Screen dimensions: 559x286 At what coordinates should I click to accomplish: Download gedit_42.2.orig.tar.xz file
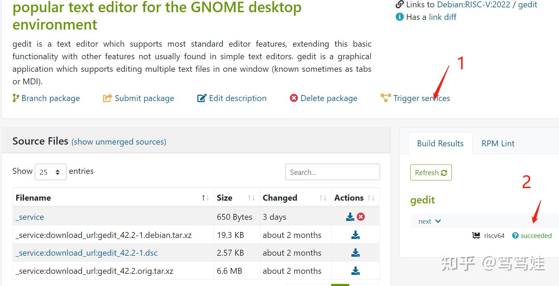click(x=356, y=271)
